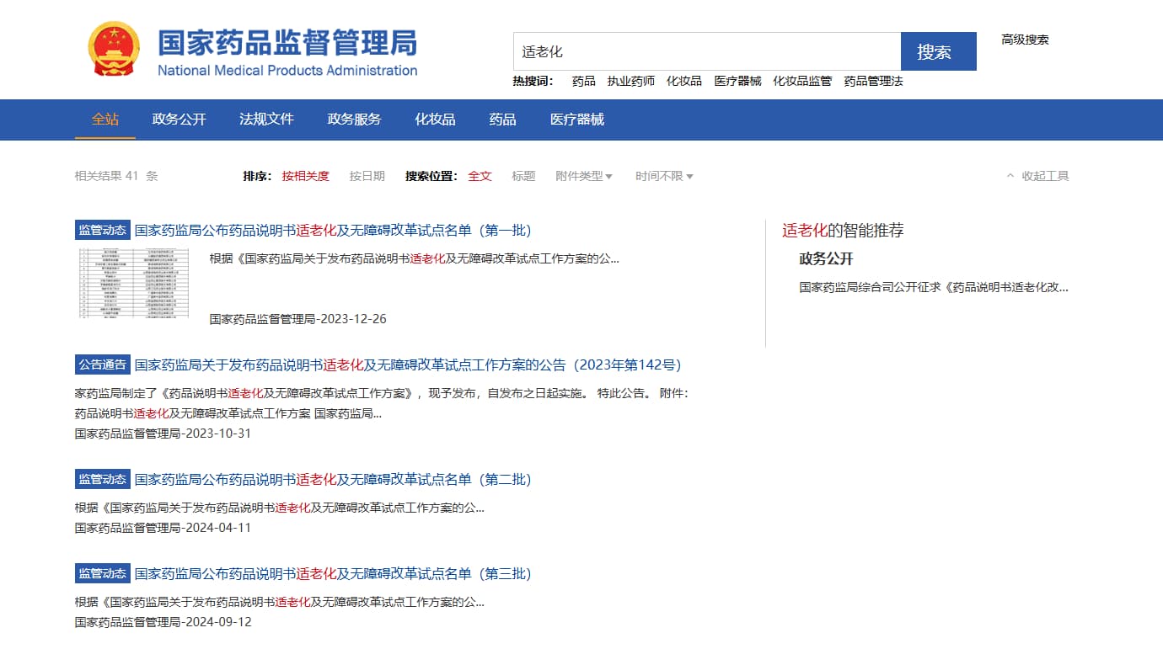Open the 附件类型 dropdown

(x=584, y=176)
